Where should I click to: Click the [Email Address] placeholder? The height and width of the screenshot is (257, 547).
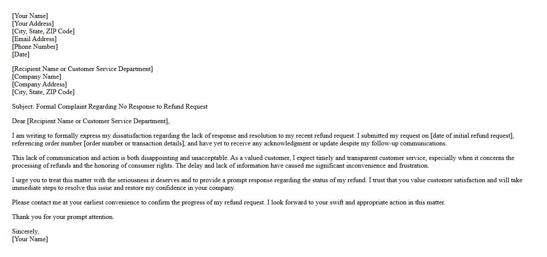click(34, 39)
